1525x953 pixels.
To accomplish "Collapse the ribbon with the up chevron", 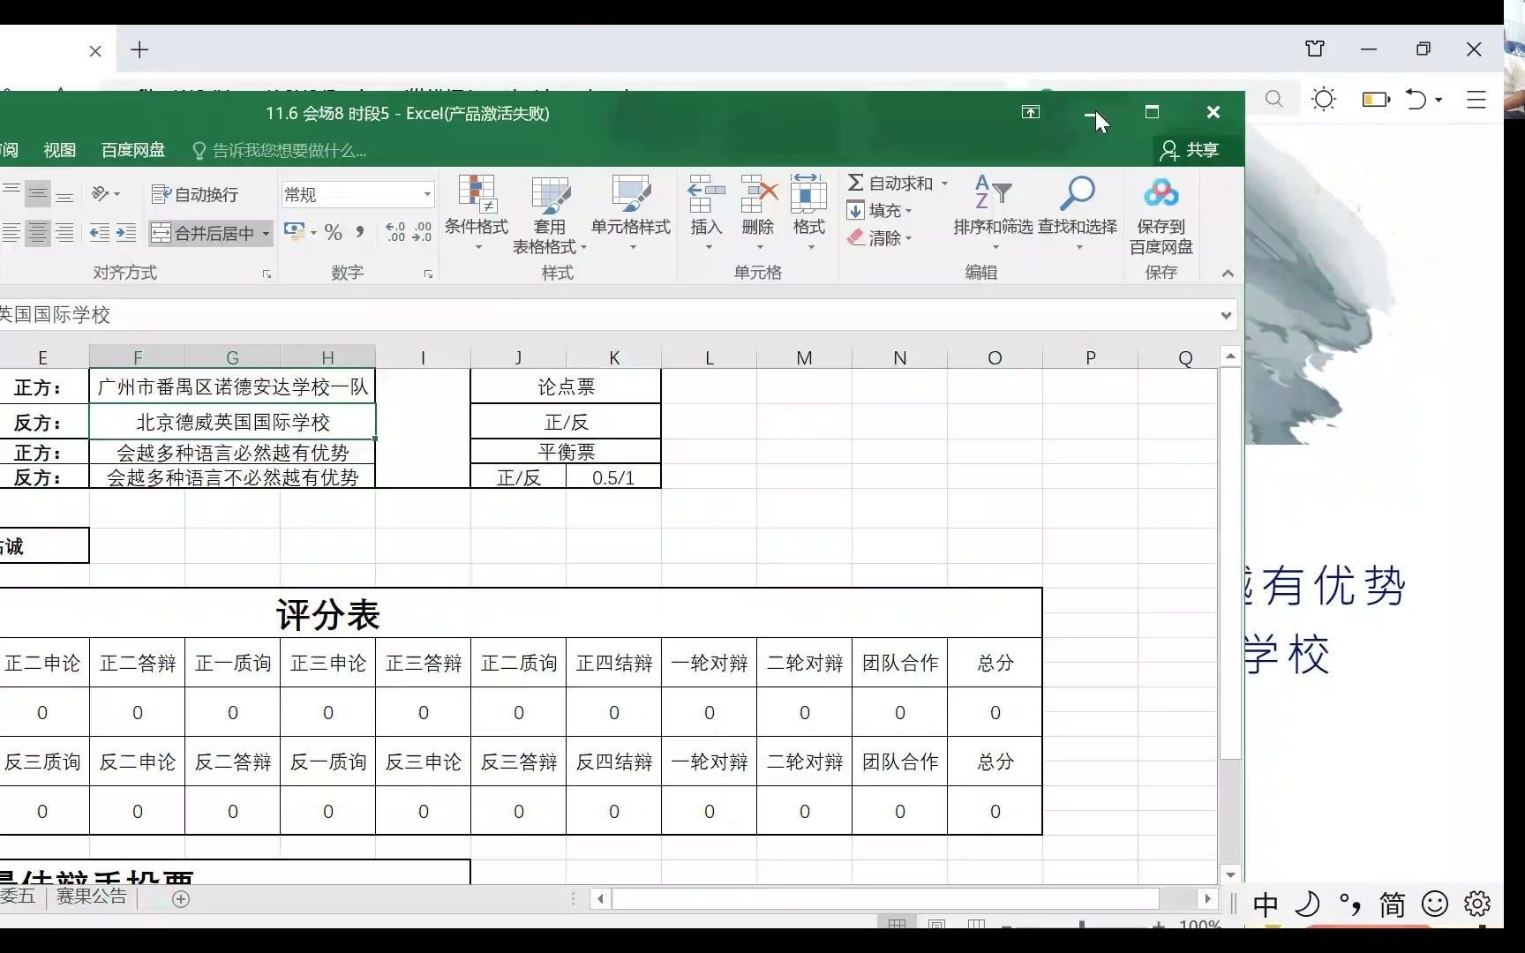I will [x=1228, y=274].
